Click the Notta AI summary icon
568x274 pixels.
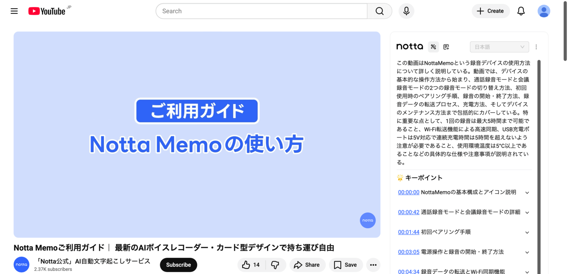433,47
